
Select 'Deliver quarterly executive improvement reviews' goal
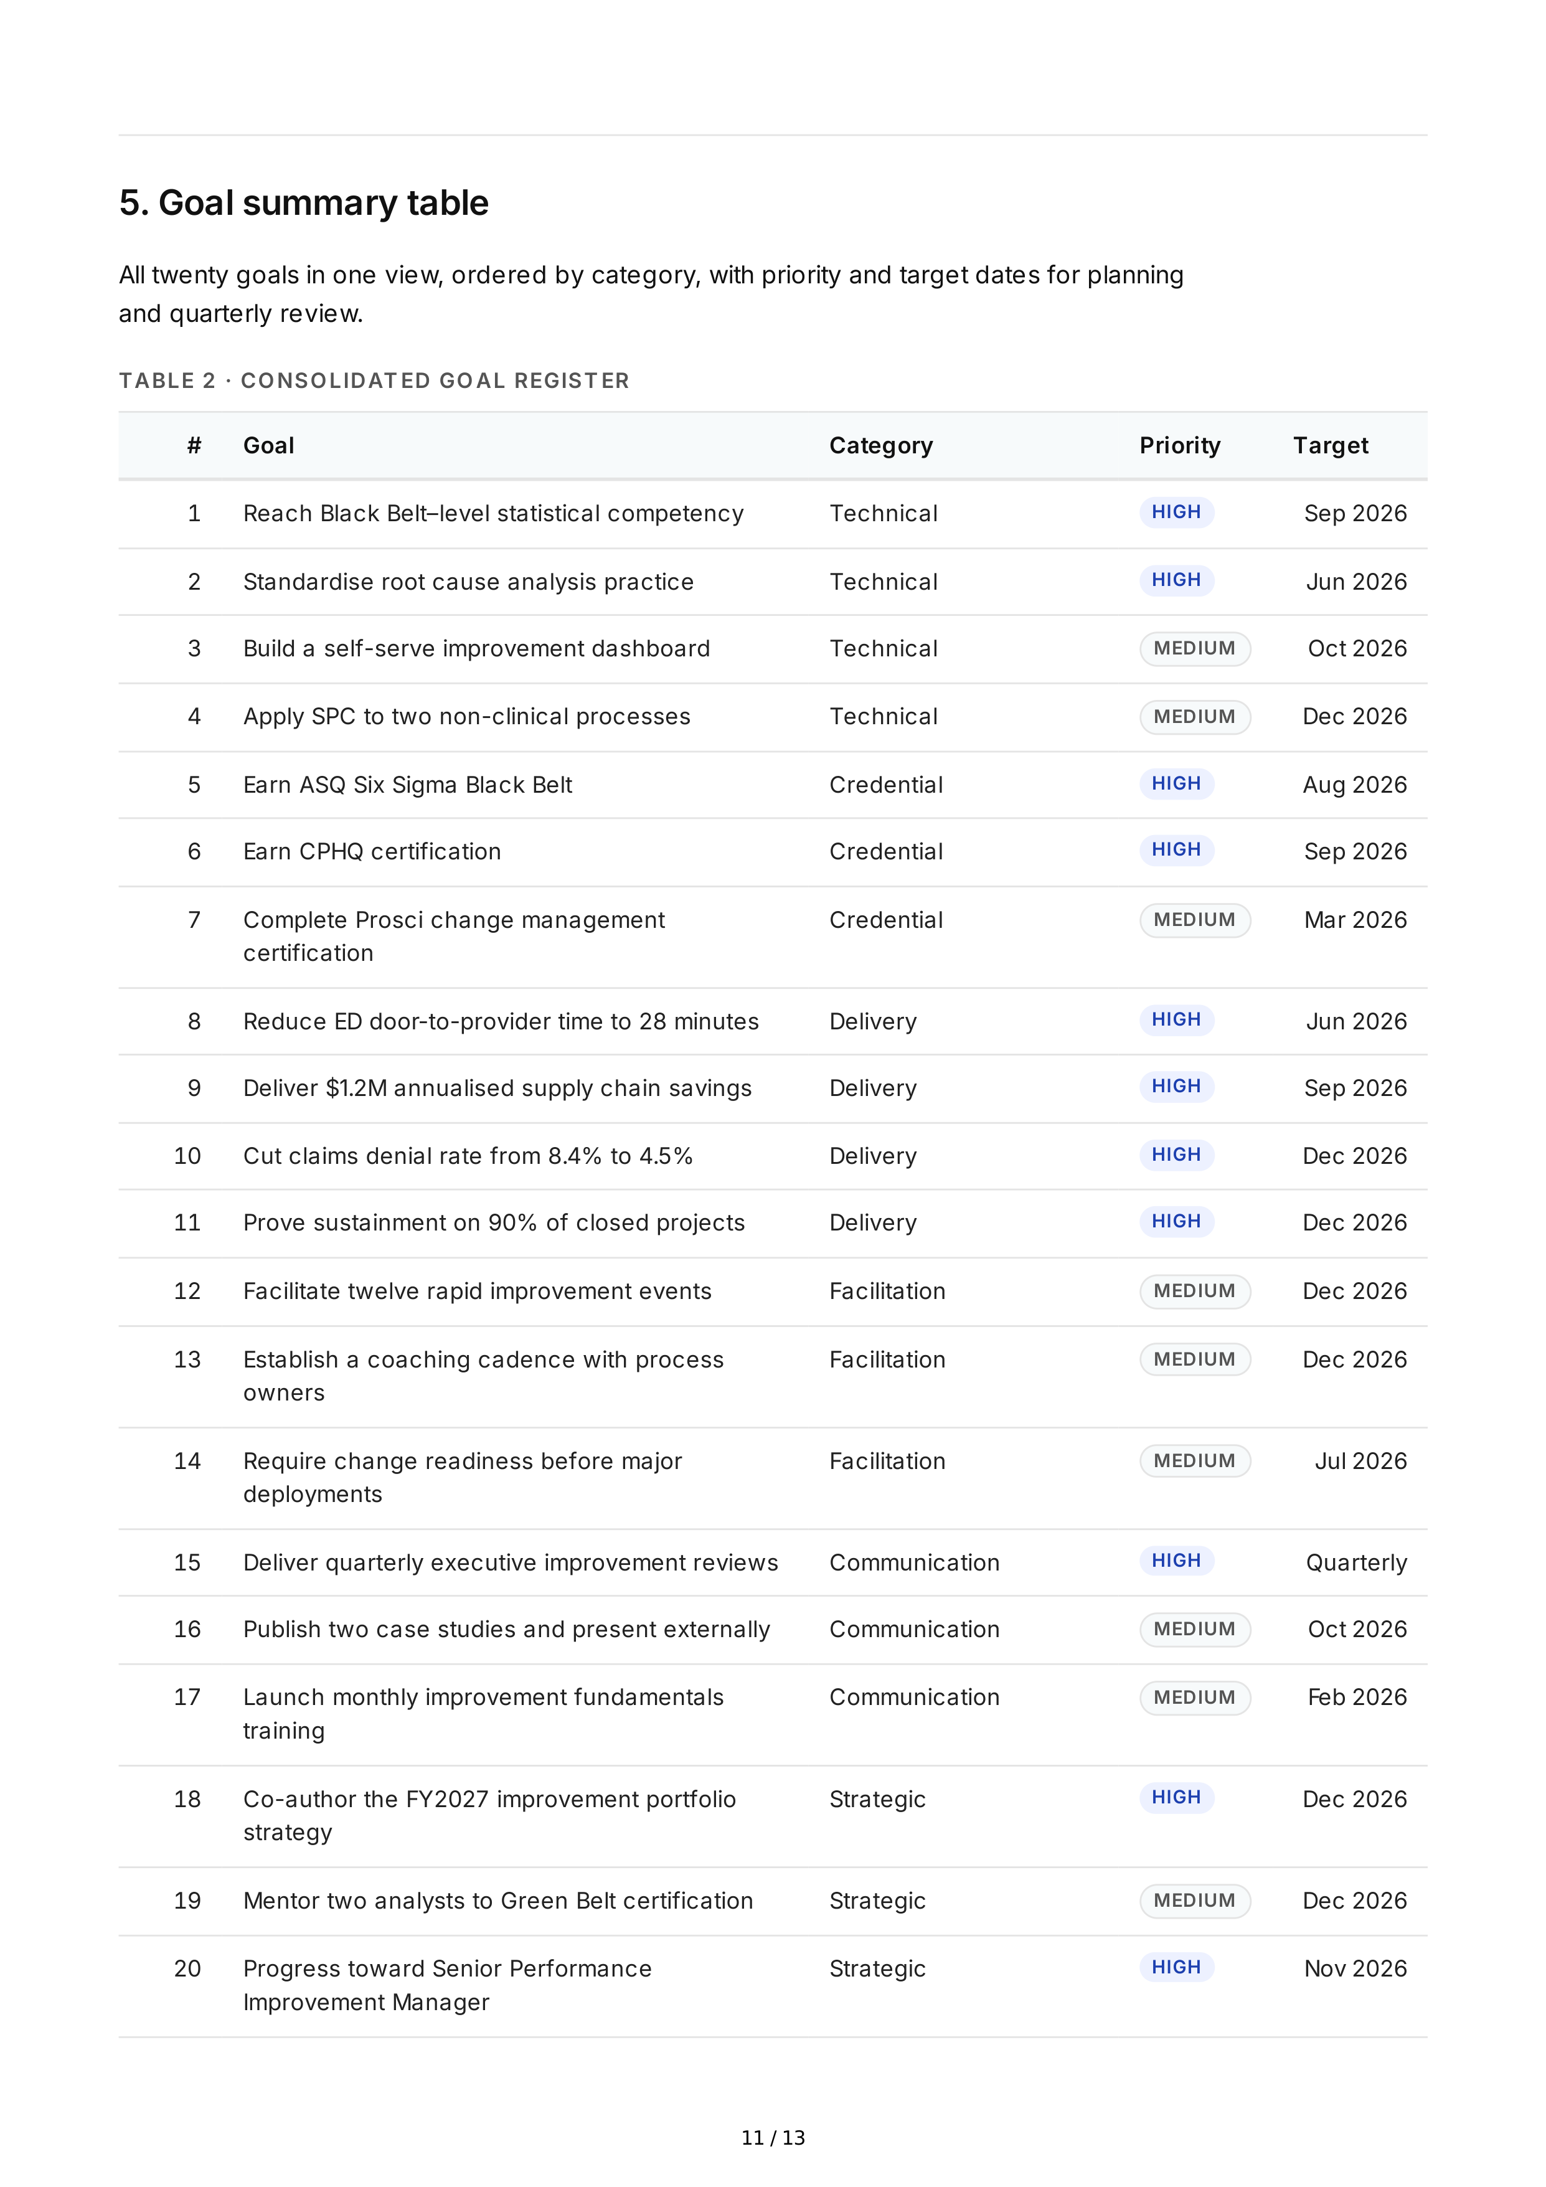tap(511, 1562)
